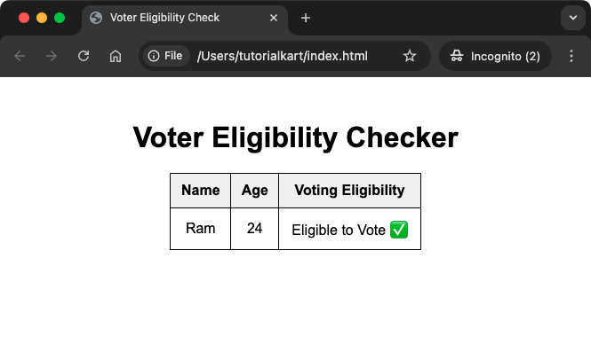Close the Voter Eligibility Check tab
591x352 pixels.
[x=274, y=18]
